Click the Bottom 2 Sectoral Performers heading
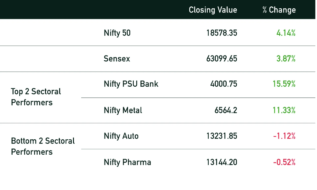Screen dimensions: 317x190 (x=43, y=146)
